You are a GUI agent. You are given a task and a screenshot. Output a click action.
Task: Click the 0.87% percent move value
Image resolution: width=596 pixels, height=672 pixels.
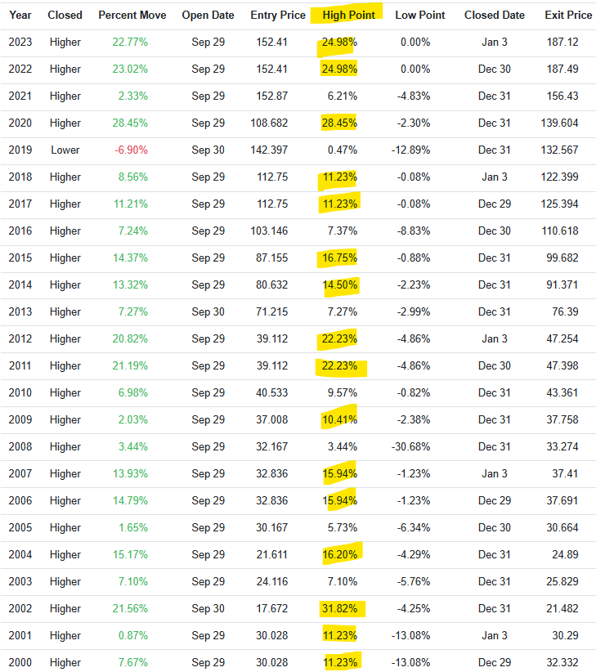(132, 636)
